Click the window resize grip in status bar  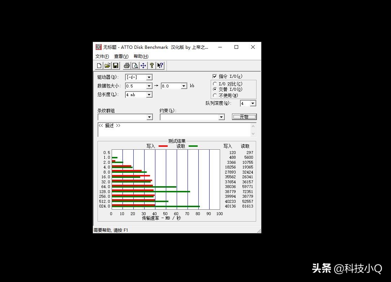coord(259,231)
